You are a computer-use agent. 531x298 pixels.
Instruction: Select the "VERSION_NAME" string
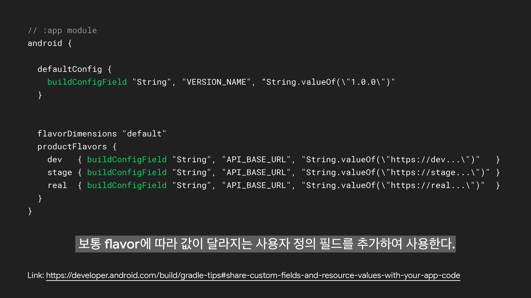point(216,82)
